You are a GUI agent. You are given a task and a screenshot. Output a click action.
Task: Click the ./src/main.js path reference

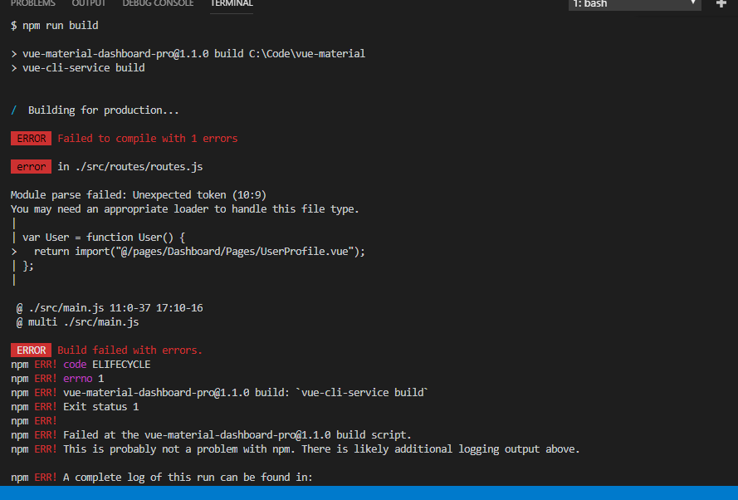pyautogui.click(x=69, y=307)
